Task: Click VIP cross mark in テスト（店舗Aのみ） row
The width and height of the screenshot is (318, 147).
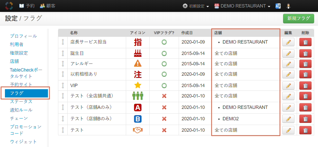Action: coord(164,107)
